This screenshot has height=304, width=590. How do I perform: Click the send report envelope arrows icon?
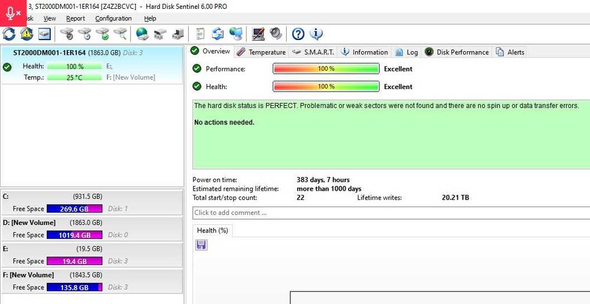pyautogui.click(x=218, y=34)
